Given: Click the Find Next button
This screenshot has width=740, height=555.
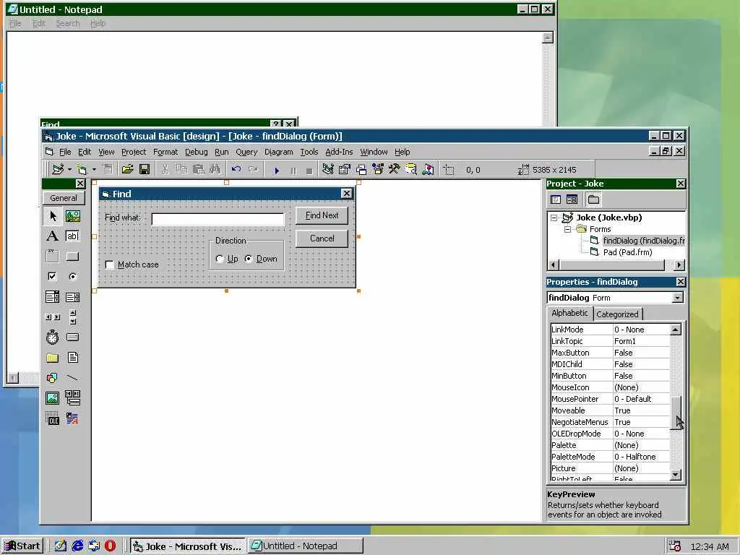Looking at the screenshot, I should (322, 215).
